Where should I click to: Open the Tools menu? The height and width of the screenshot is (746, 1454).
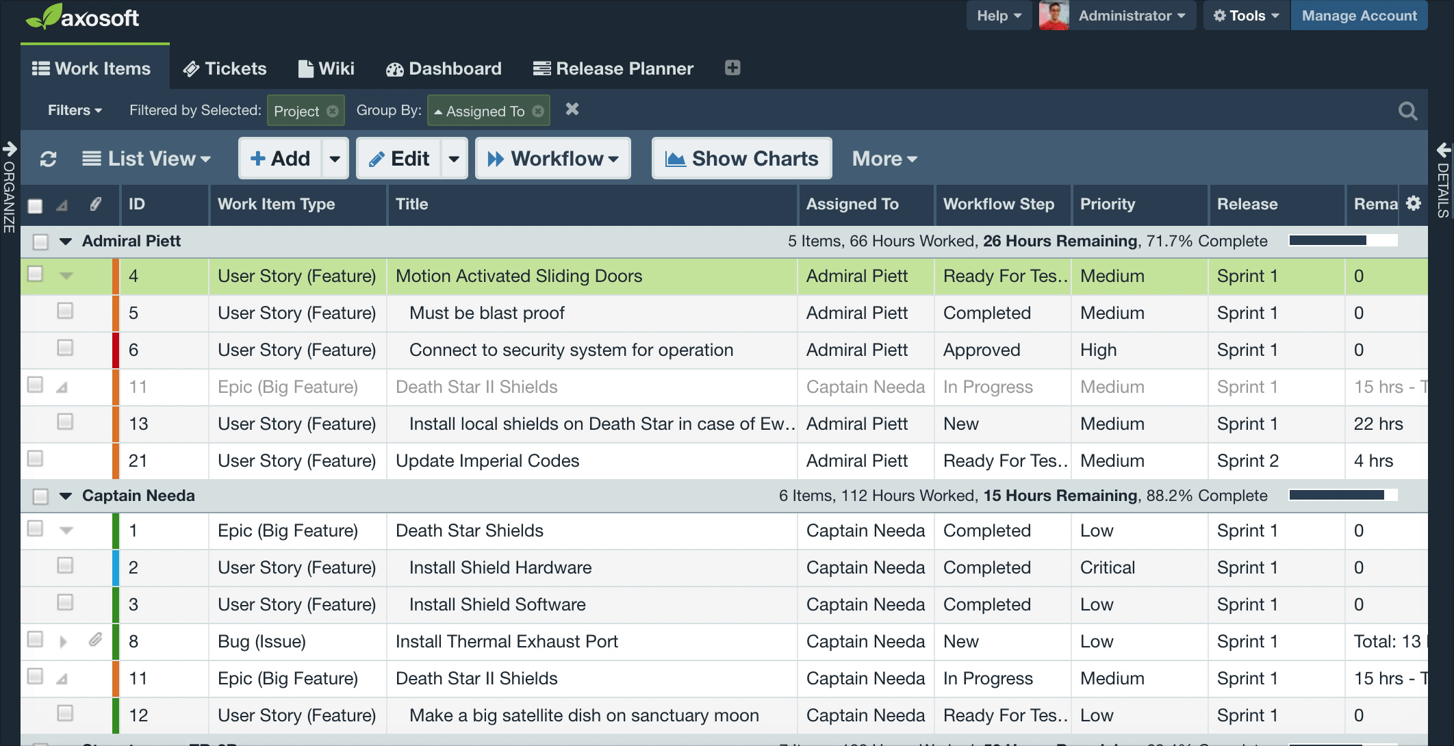1246,15
